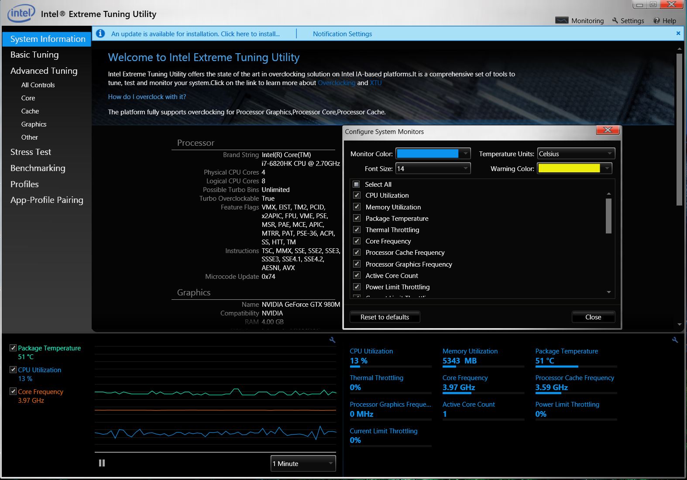Click the blue Monitor Color swatch
The image size is (687, 480).
(428, 154)
